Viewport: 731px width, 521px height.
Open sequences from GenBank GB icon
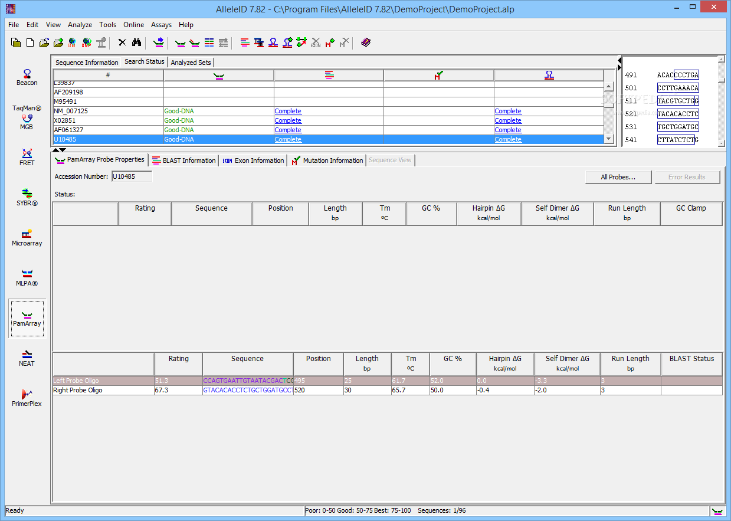click(x=72, y=42)
